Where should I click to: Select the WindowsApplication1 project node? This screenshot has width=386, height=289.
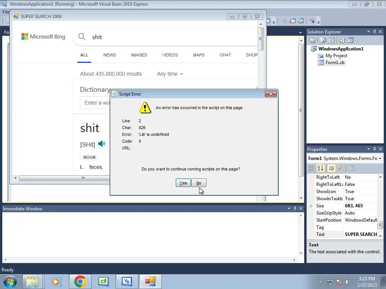[341, 49]
